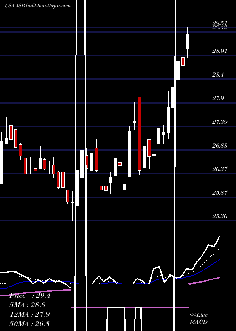Click the 27.9 price axis label
This screenshot has height=331, width=236.
pyautogui.click(x=218, y=98)
